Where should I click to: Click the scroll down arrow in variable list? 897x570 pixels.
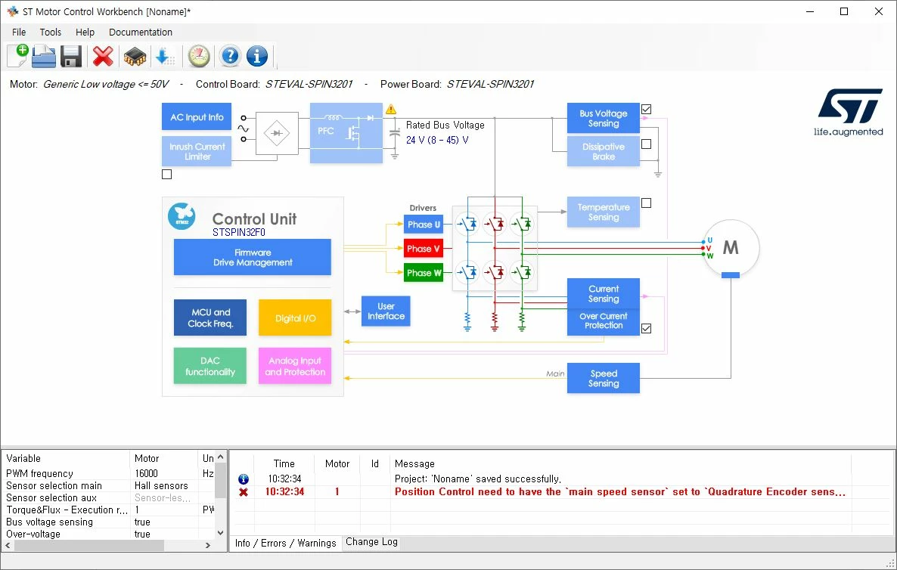pyautogui.click(x=220, y=532)
